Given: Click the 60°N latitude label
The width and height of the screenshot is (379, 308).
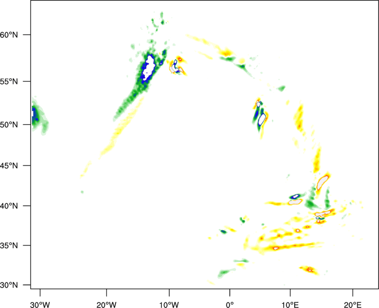Looking at the screenshot, I should [9, 35].
